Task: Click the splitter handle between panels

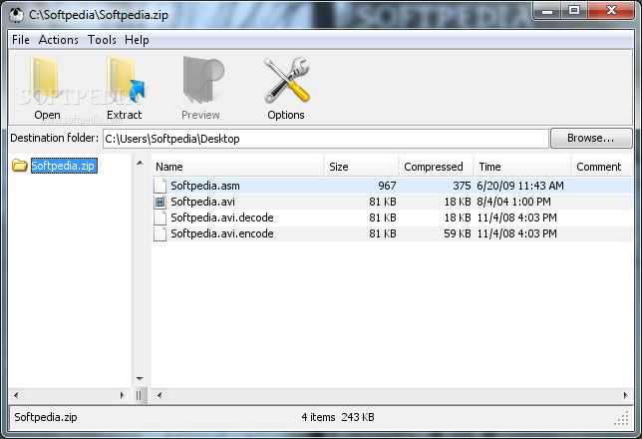Action: [139, 395]
